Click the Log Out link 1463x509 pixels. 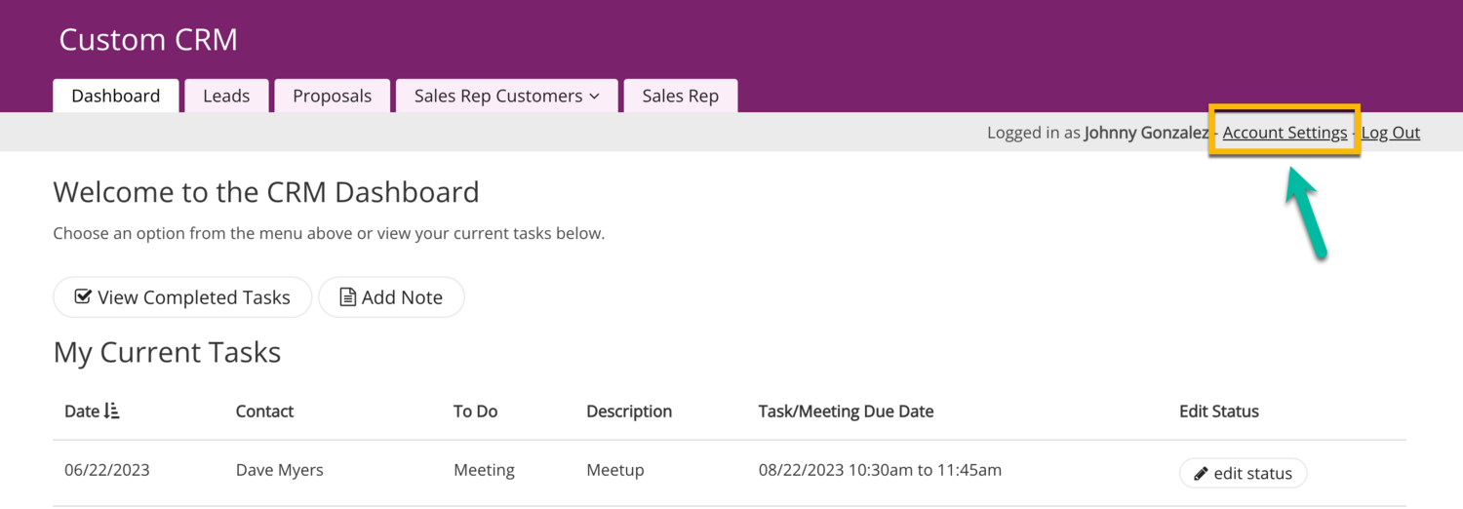point(1390,133)
